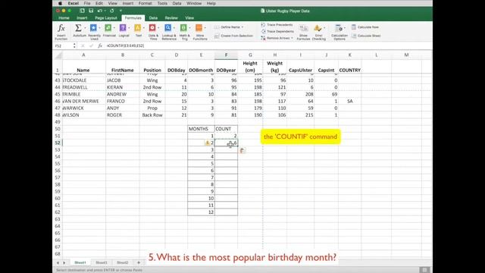Click the formula bar input field
The width and height of the screenshot is (485, 273).
(x=268, y=45)
